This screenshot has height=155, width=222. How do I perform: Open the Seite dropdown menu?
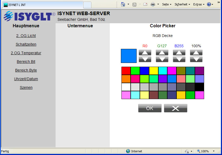(166, 4)
